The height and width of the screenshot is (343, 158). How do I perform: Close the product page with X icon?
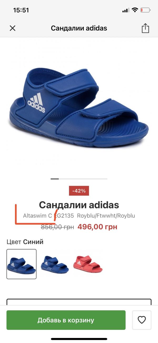pyautogui.click(x=13, y=28)
